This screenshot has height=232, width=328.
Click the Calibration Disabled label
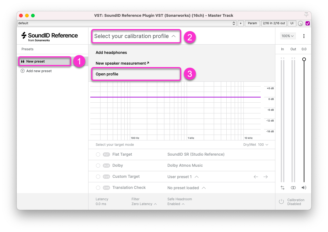296,202
